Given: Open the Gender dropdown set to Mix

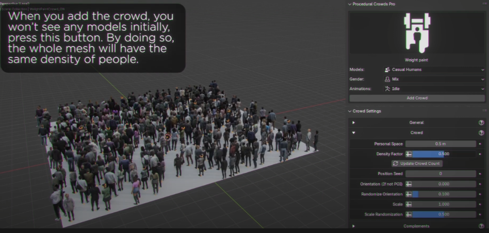Looking at the screenshot, I should (434, 79).
